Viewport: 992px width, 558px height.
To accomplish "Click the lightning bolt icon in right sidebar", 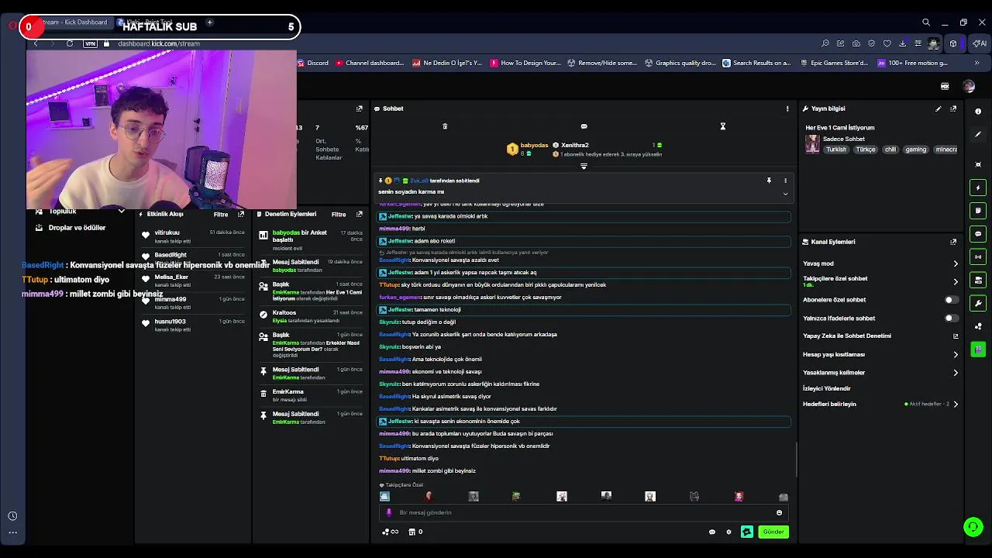I will [978, 188].
